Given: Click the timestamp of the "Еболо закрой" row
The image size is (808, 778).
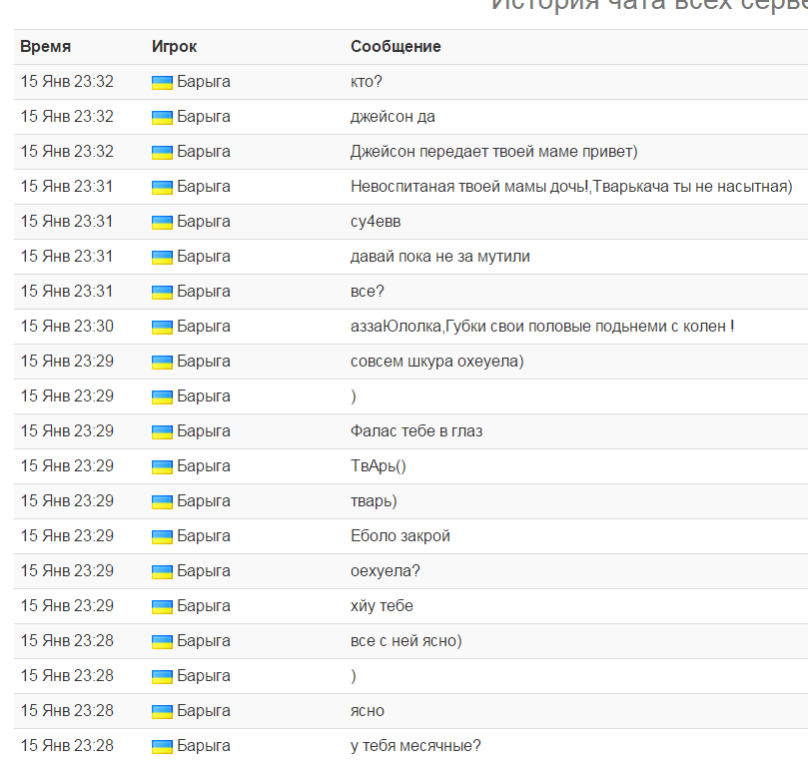Looking at the screenshot, I should coord(67,536).
